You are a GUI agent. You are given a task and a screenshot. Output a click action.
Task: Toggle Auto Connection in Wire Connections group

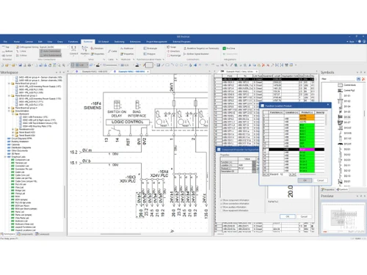click(x=51, y=51)
